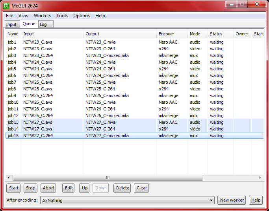Select the job1 row
The width and height of the screenshot is (269, 211).
coord(135,42)
